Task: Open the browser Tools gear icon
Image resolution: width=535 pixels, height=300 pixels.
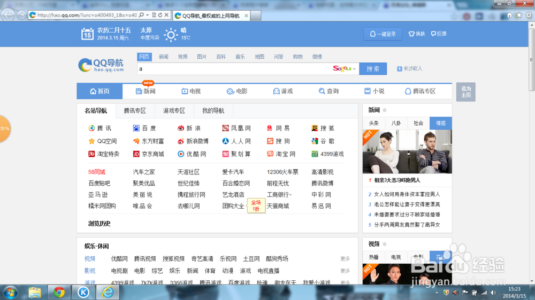Action: [529, 15]
